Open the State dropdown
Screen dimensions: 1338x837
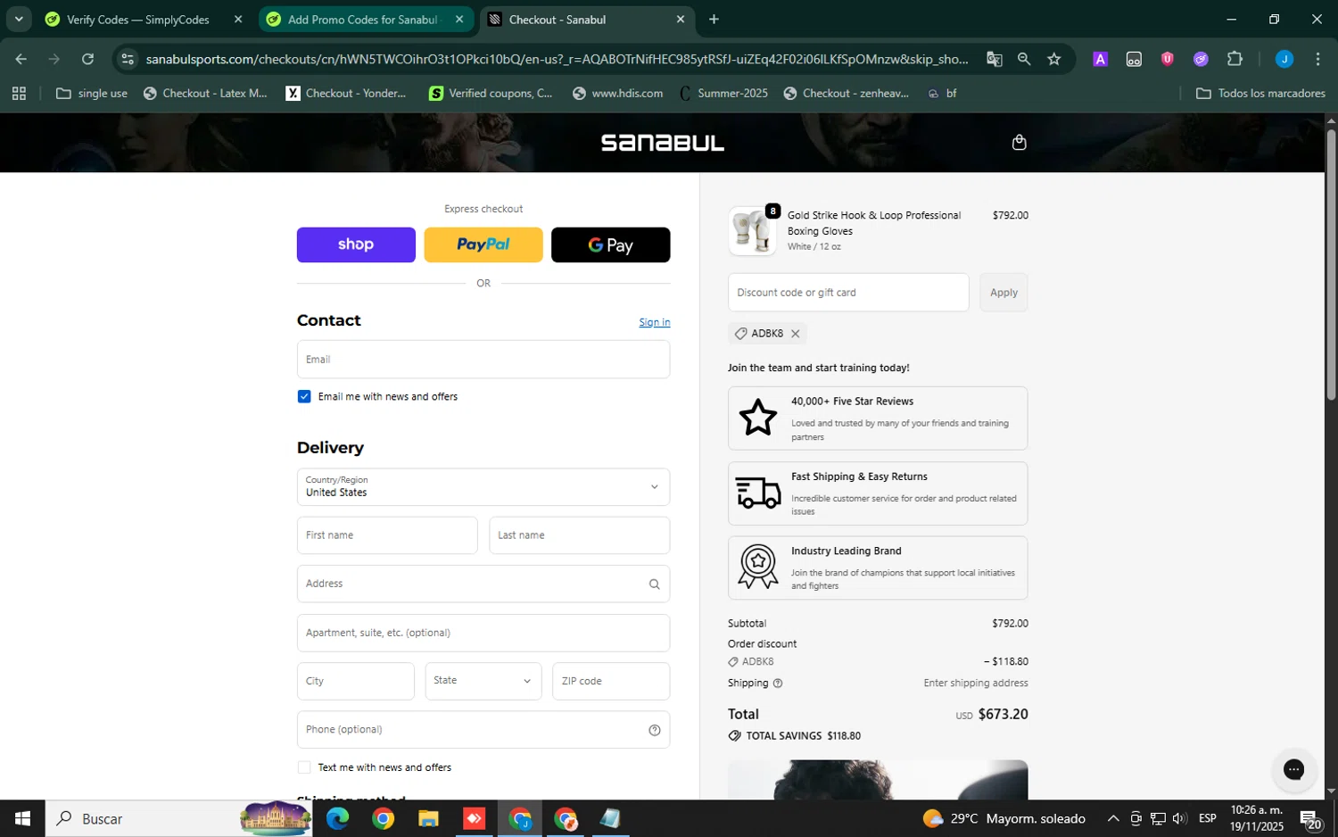tap(483, 681)
